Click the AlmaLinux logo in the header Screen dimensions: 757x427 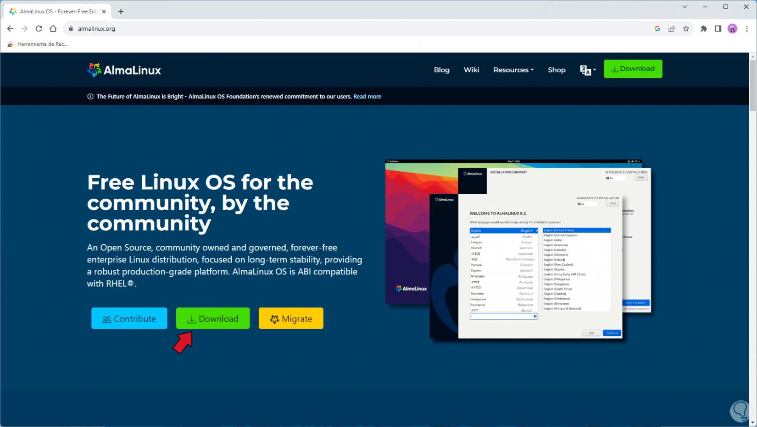[x=124, y=70]
